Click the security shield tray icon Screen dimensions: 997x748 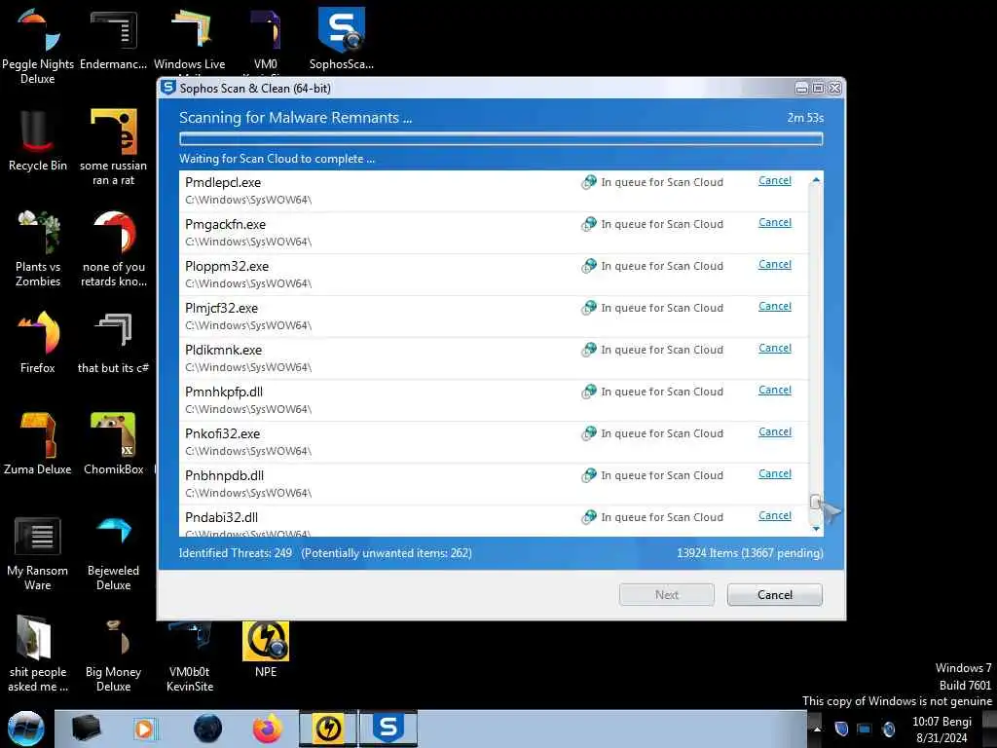pos(841,729)
